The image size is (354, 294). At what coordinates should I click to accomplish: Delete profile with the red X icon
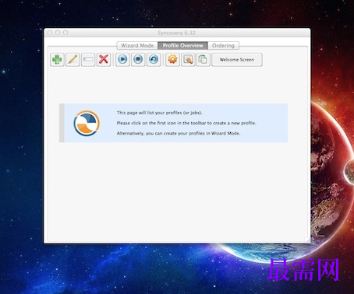point(104,60)
